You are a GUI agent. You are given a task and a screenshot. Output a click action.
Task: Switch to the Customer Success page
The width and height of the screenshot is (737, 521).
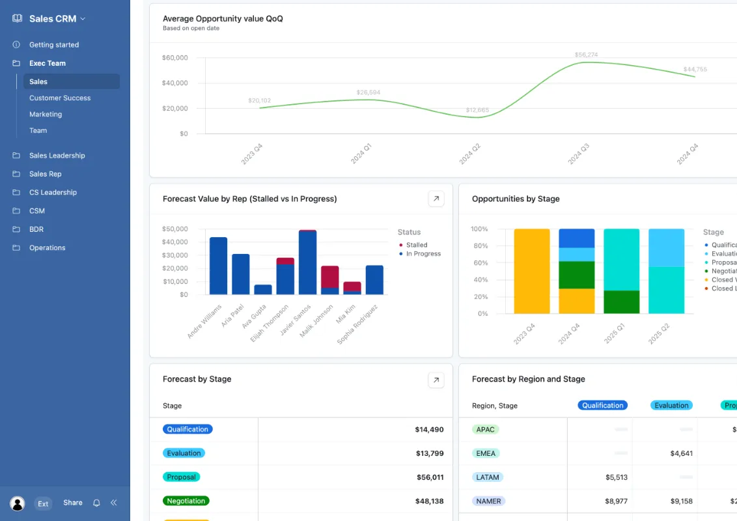click(60, 98)
